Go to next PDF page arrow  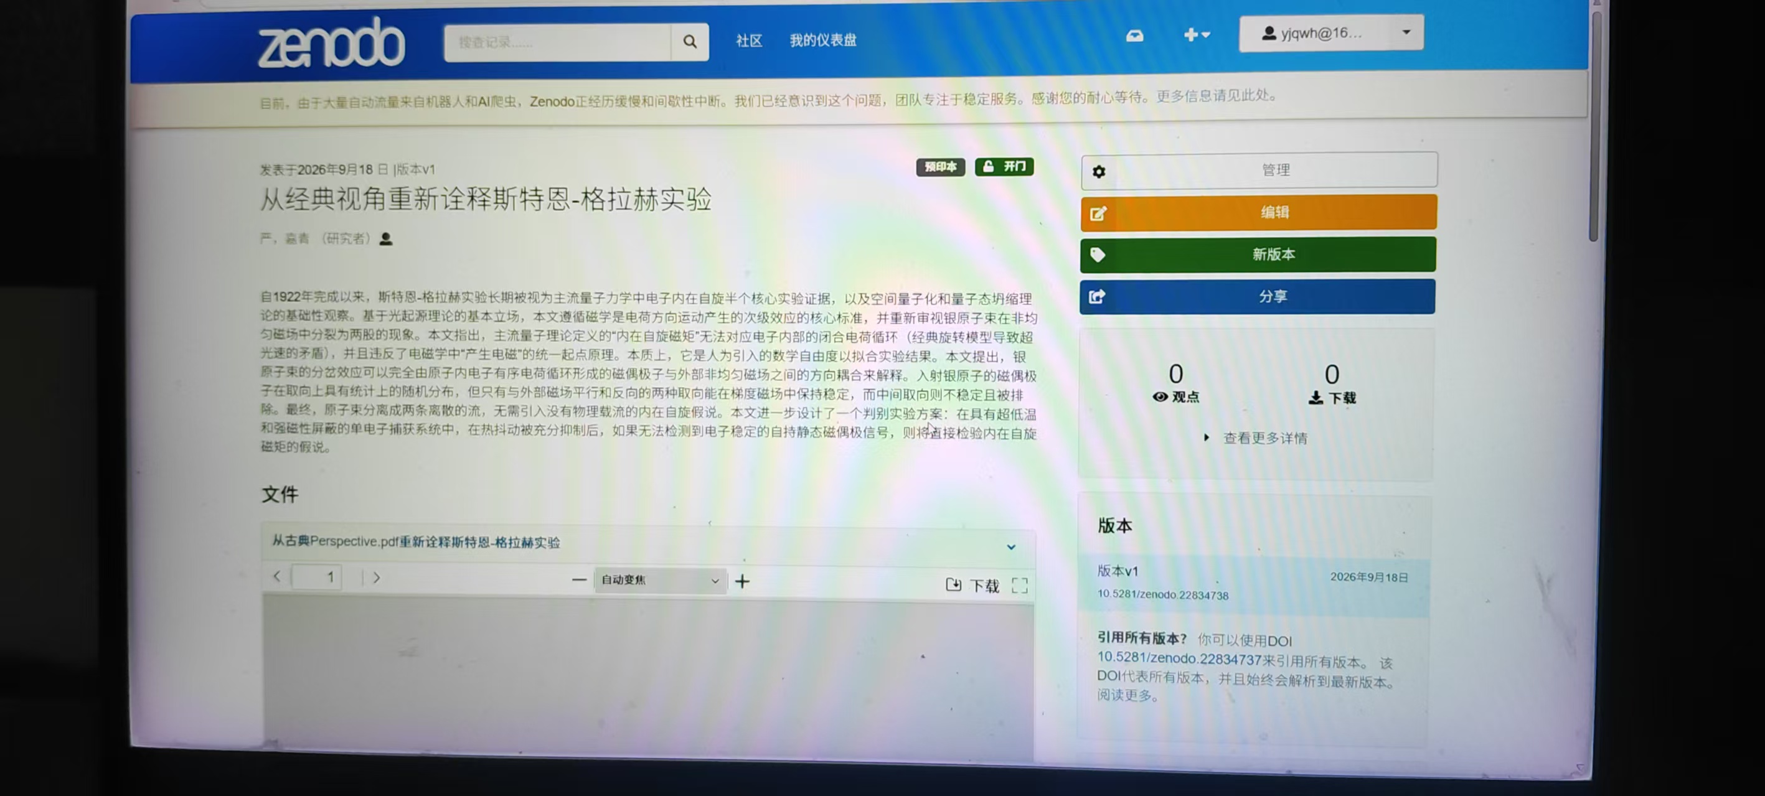click(376, 578)
